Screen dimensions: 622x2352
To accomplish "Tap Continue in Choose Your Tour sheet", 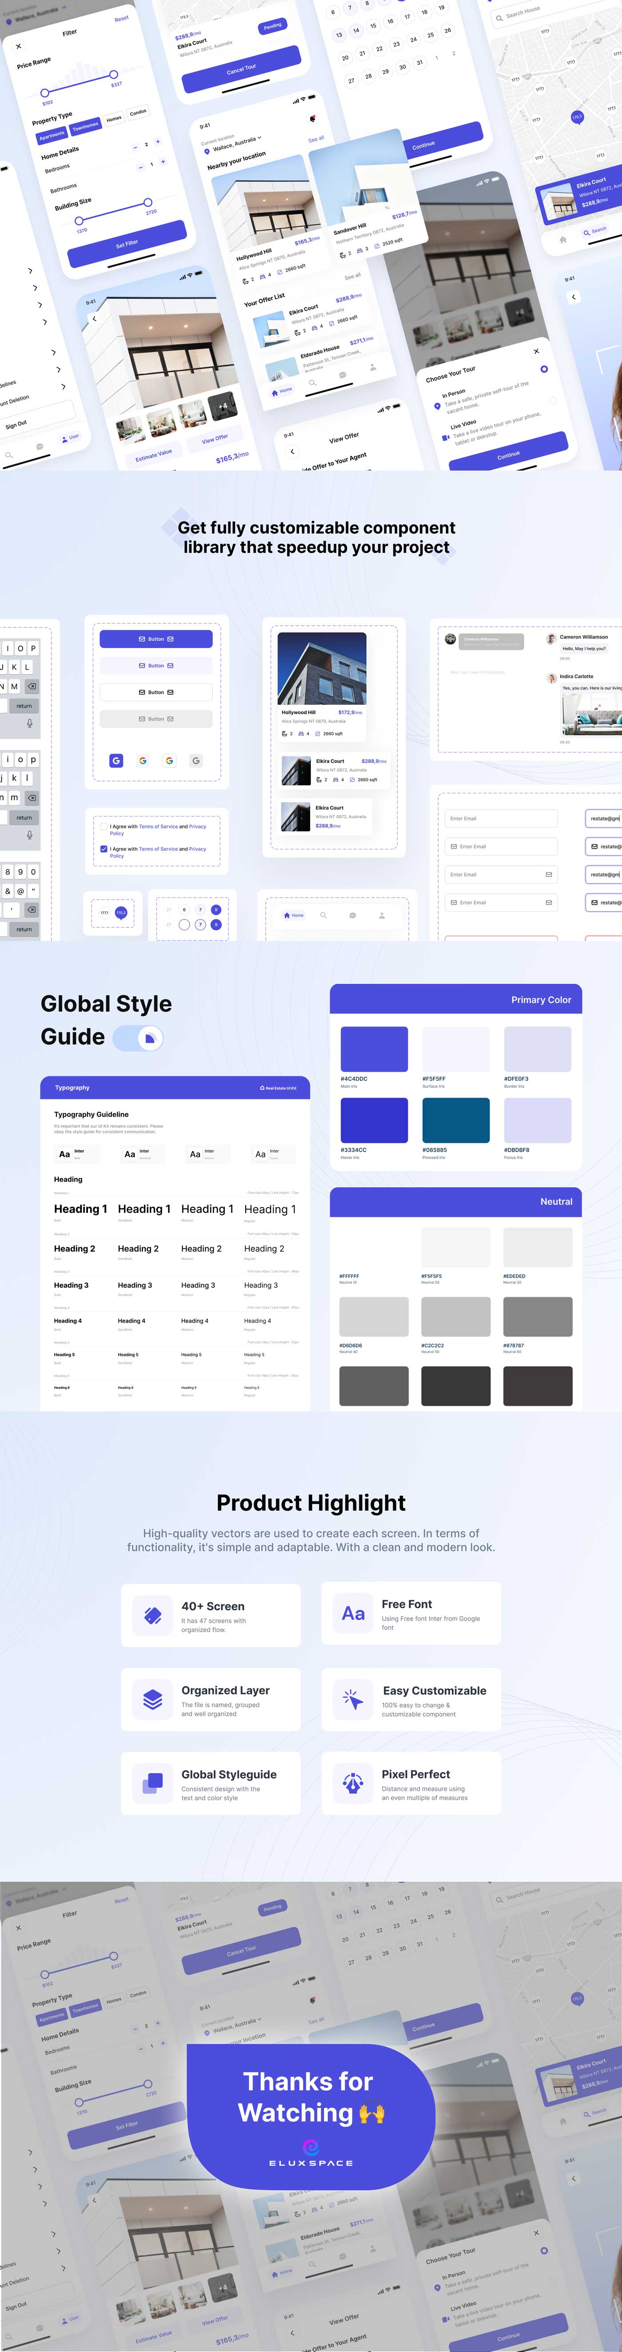I will 508,454.
